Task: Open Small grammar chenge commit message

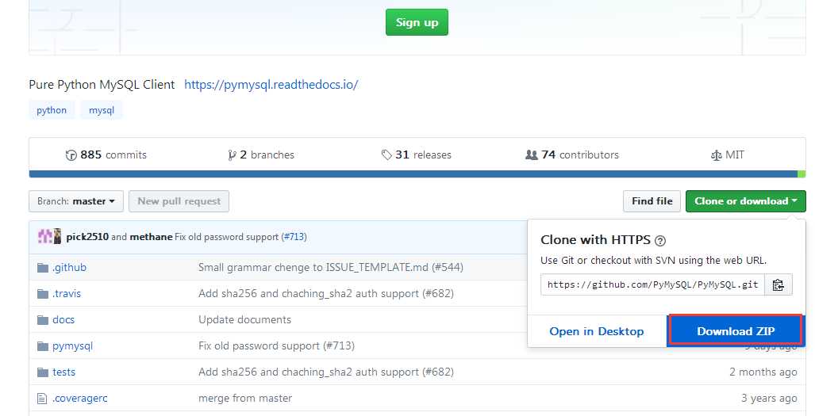Action: tap(331, 268)
